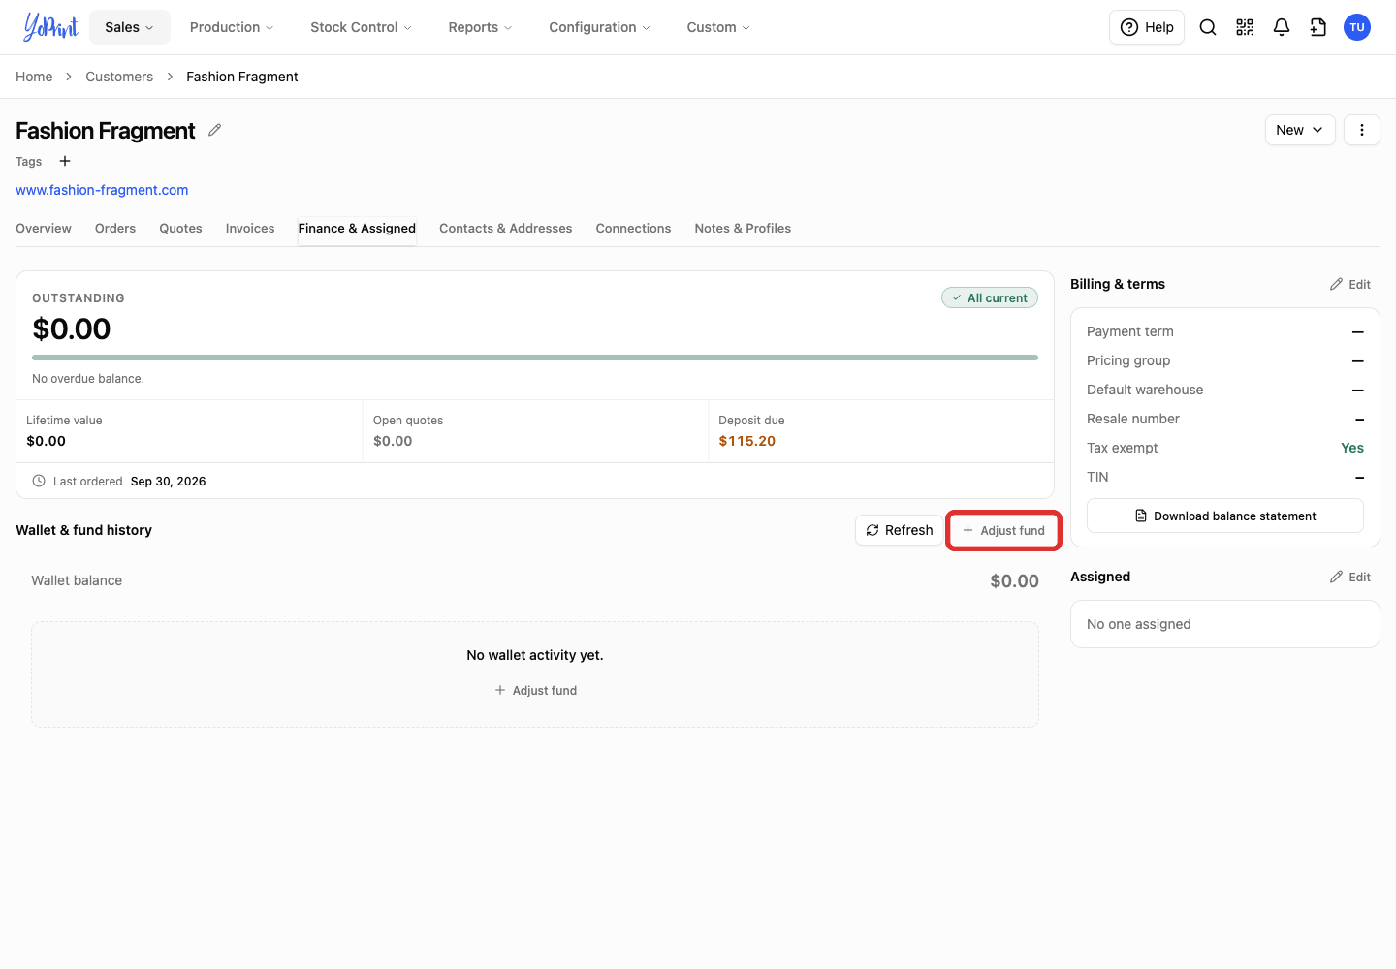Expand the Custom menu
Screen dimensions: 1396x969
pos(718,27)
